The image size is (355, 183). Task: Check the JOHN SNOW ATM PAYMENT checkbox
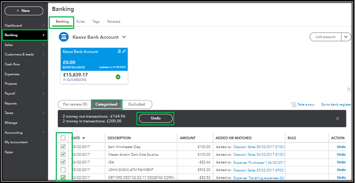pyautogui.click(x=63, y=170)
